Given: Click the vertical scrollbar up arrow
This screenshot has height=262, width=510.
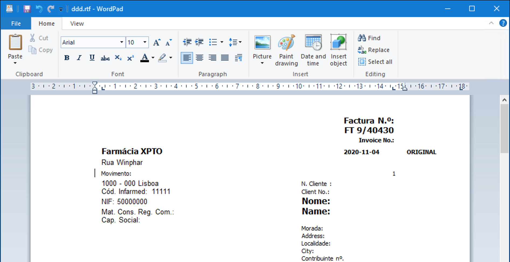Looking at the screenshot, I should [504, 100].
